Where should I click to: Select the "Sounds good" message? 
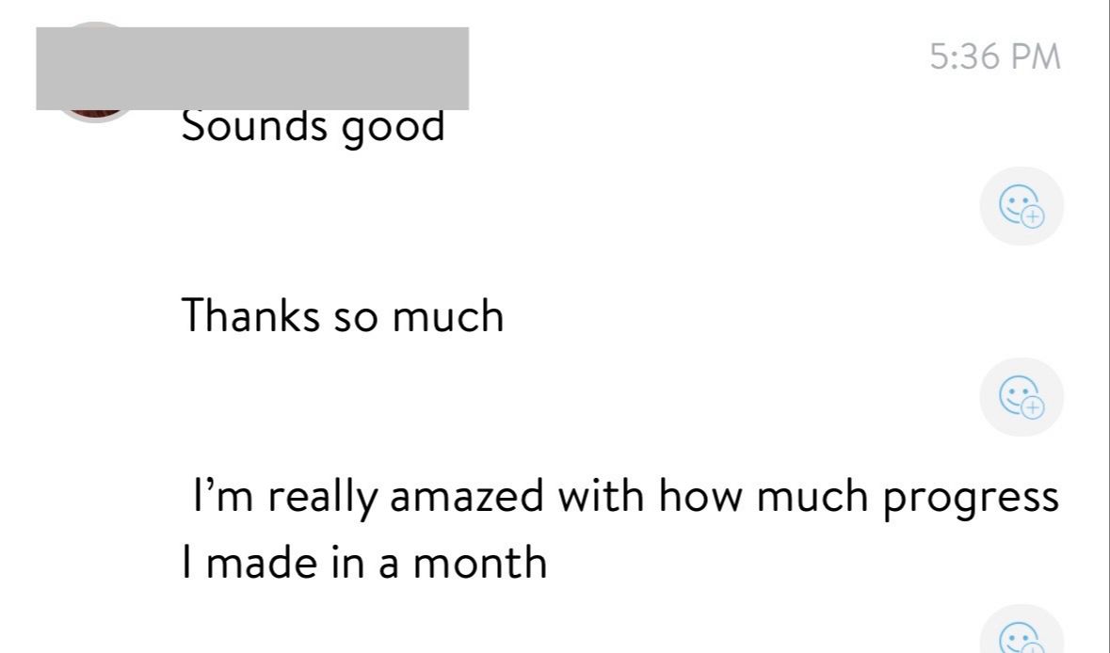point(312,127)
